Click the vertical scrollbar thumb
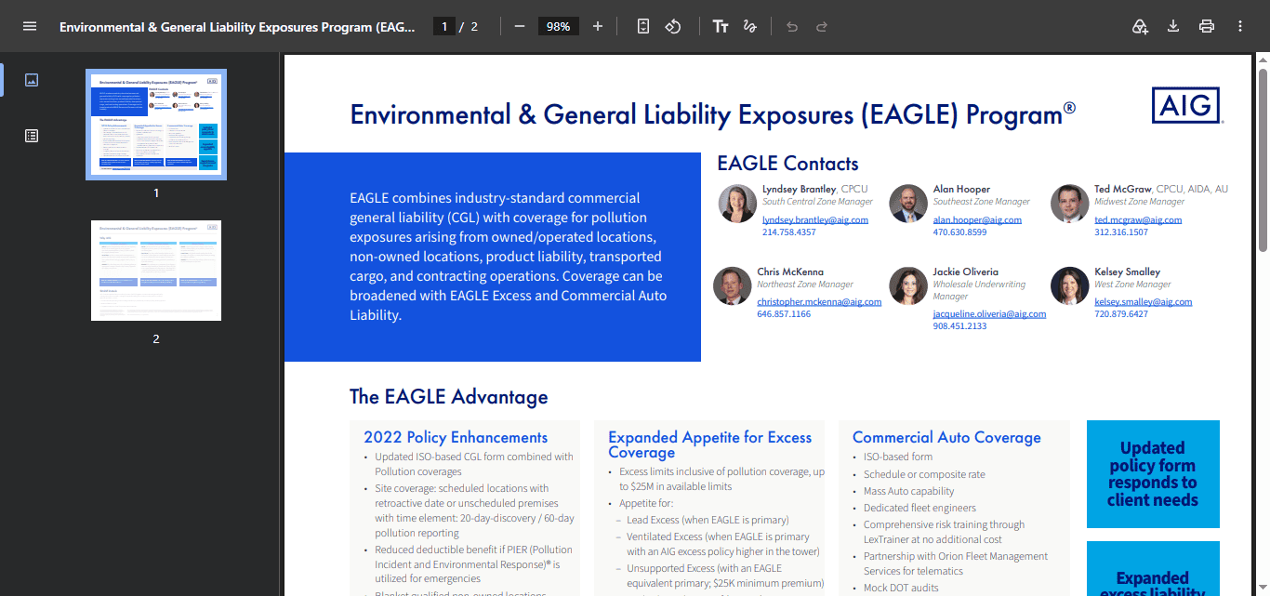The height and width of the screenshot is (596, 1270). click(x=1262, y=158)
